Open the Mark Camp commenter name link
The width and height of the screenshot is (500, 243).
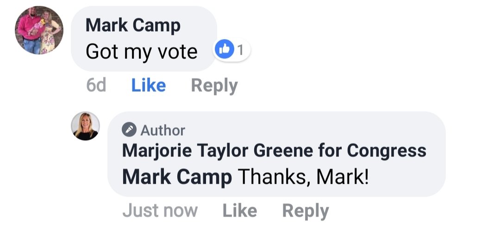coord(133,25)
